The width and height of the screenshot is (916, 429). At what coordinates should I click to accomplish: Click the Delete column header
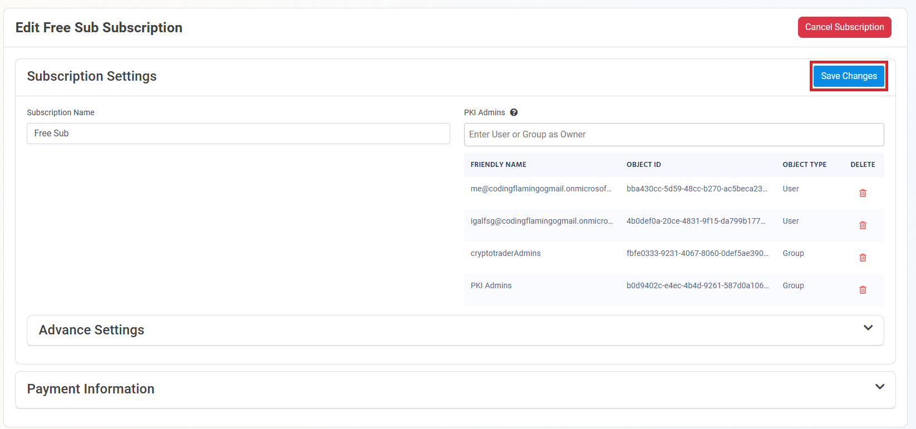(x=863, y=165)
